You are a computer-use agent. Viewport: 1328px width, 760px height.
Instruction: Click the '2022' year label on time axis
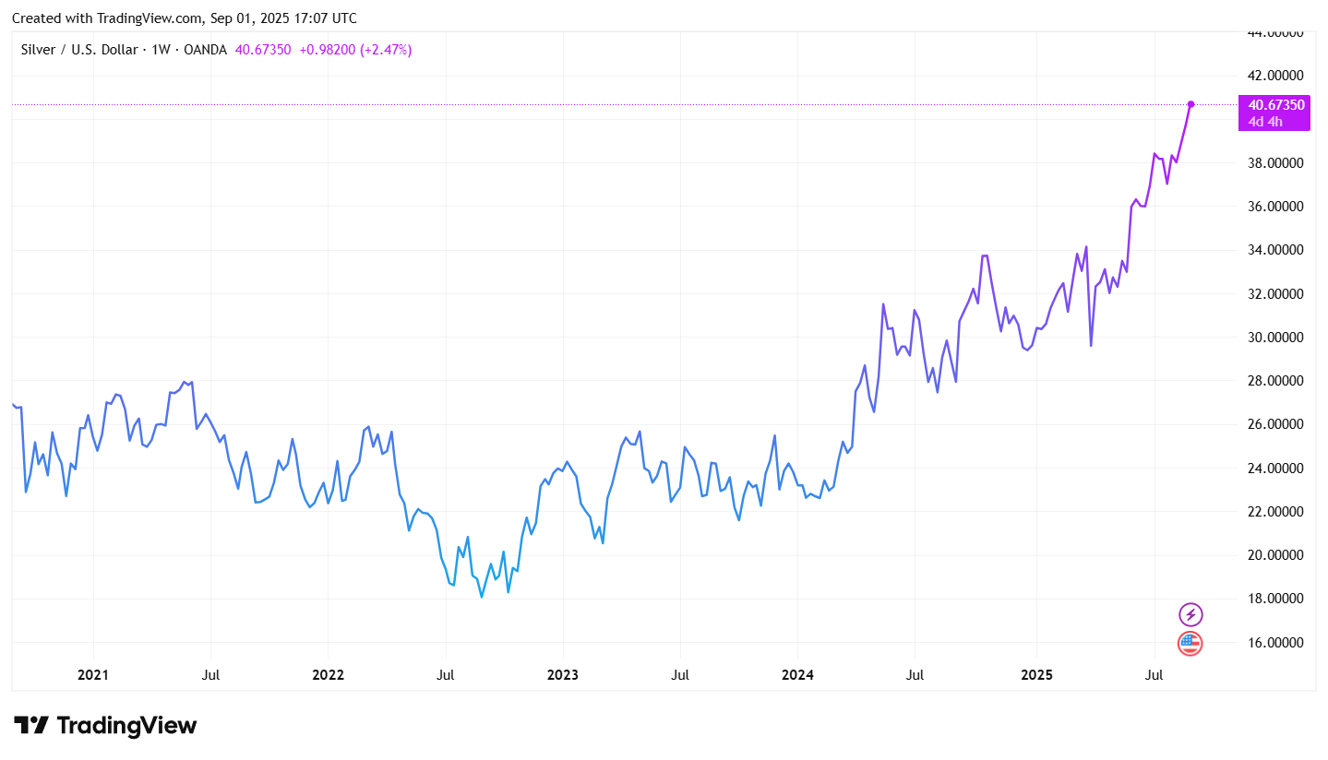(x=328, y=675)
